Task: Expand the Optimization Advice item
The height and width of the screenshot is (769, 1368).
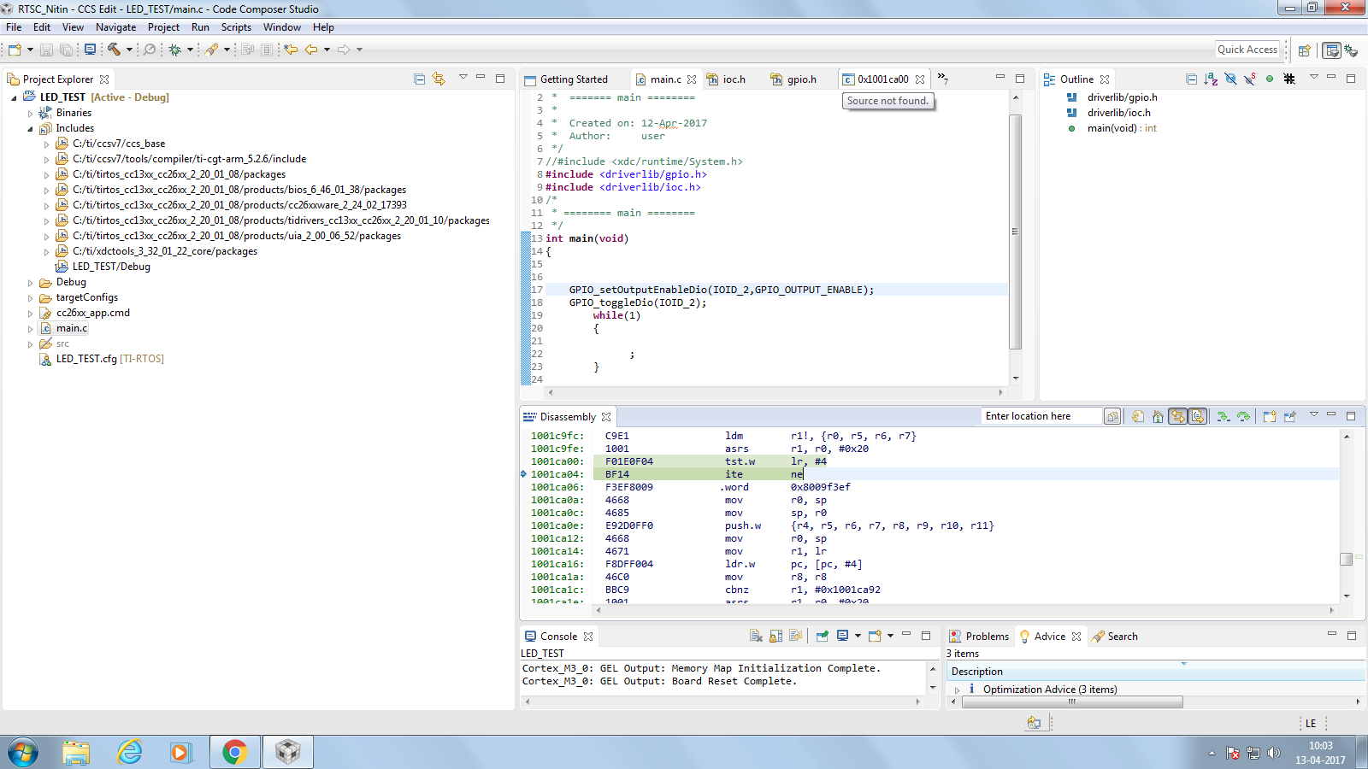Action: [x=958, y=690]
